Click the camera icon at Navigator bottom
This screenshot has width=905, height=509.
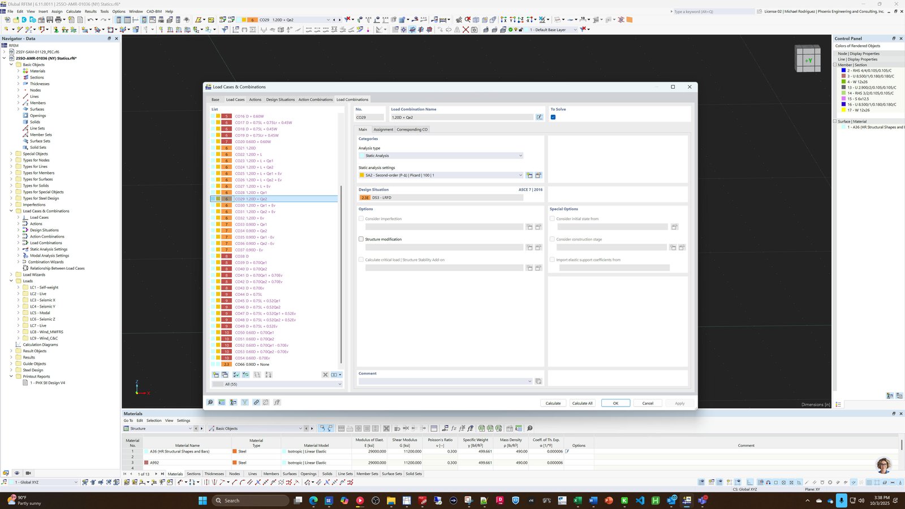[x=28, y=473]
